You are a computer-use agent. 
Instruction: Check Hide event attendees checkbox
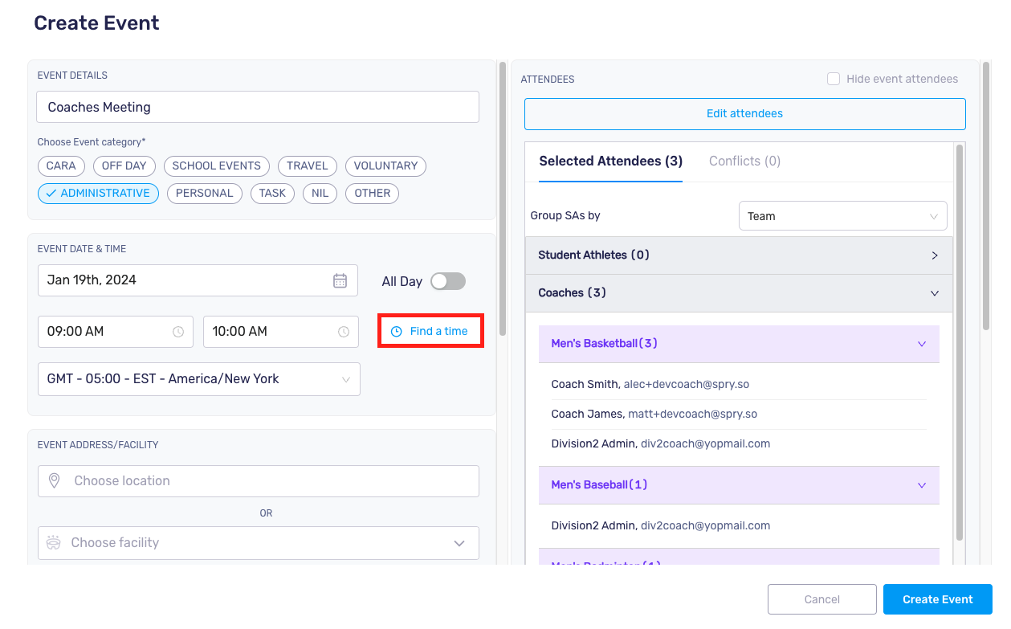point(834,79)
